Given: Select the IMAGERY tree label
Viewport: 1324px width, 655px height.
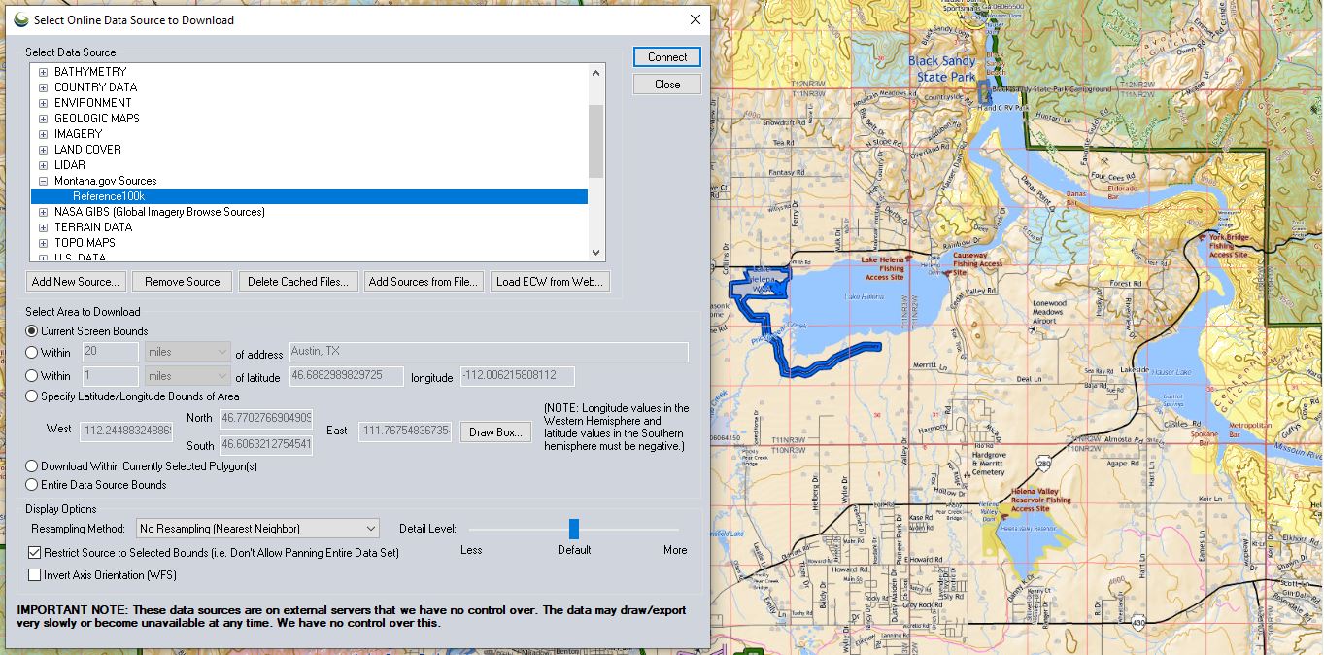Looking at the screenshot, I should coord(78,134).
